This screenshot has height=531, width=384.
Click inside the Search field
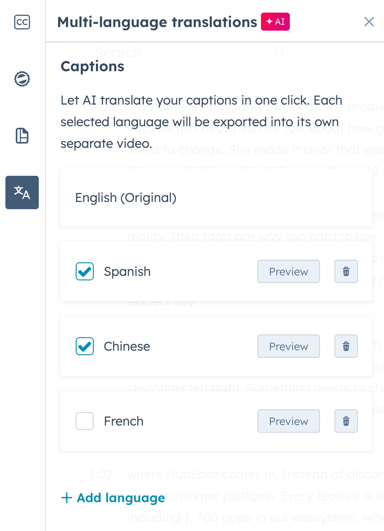pyautogui.click(x=180, y=52)
